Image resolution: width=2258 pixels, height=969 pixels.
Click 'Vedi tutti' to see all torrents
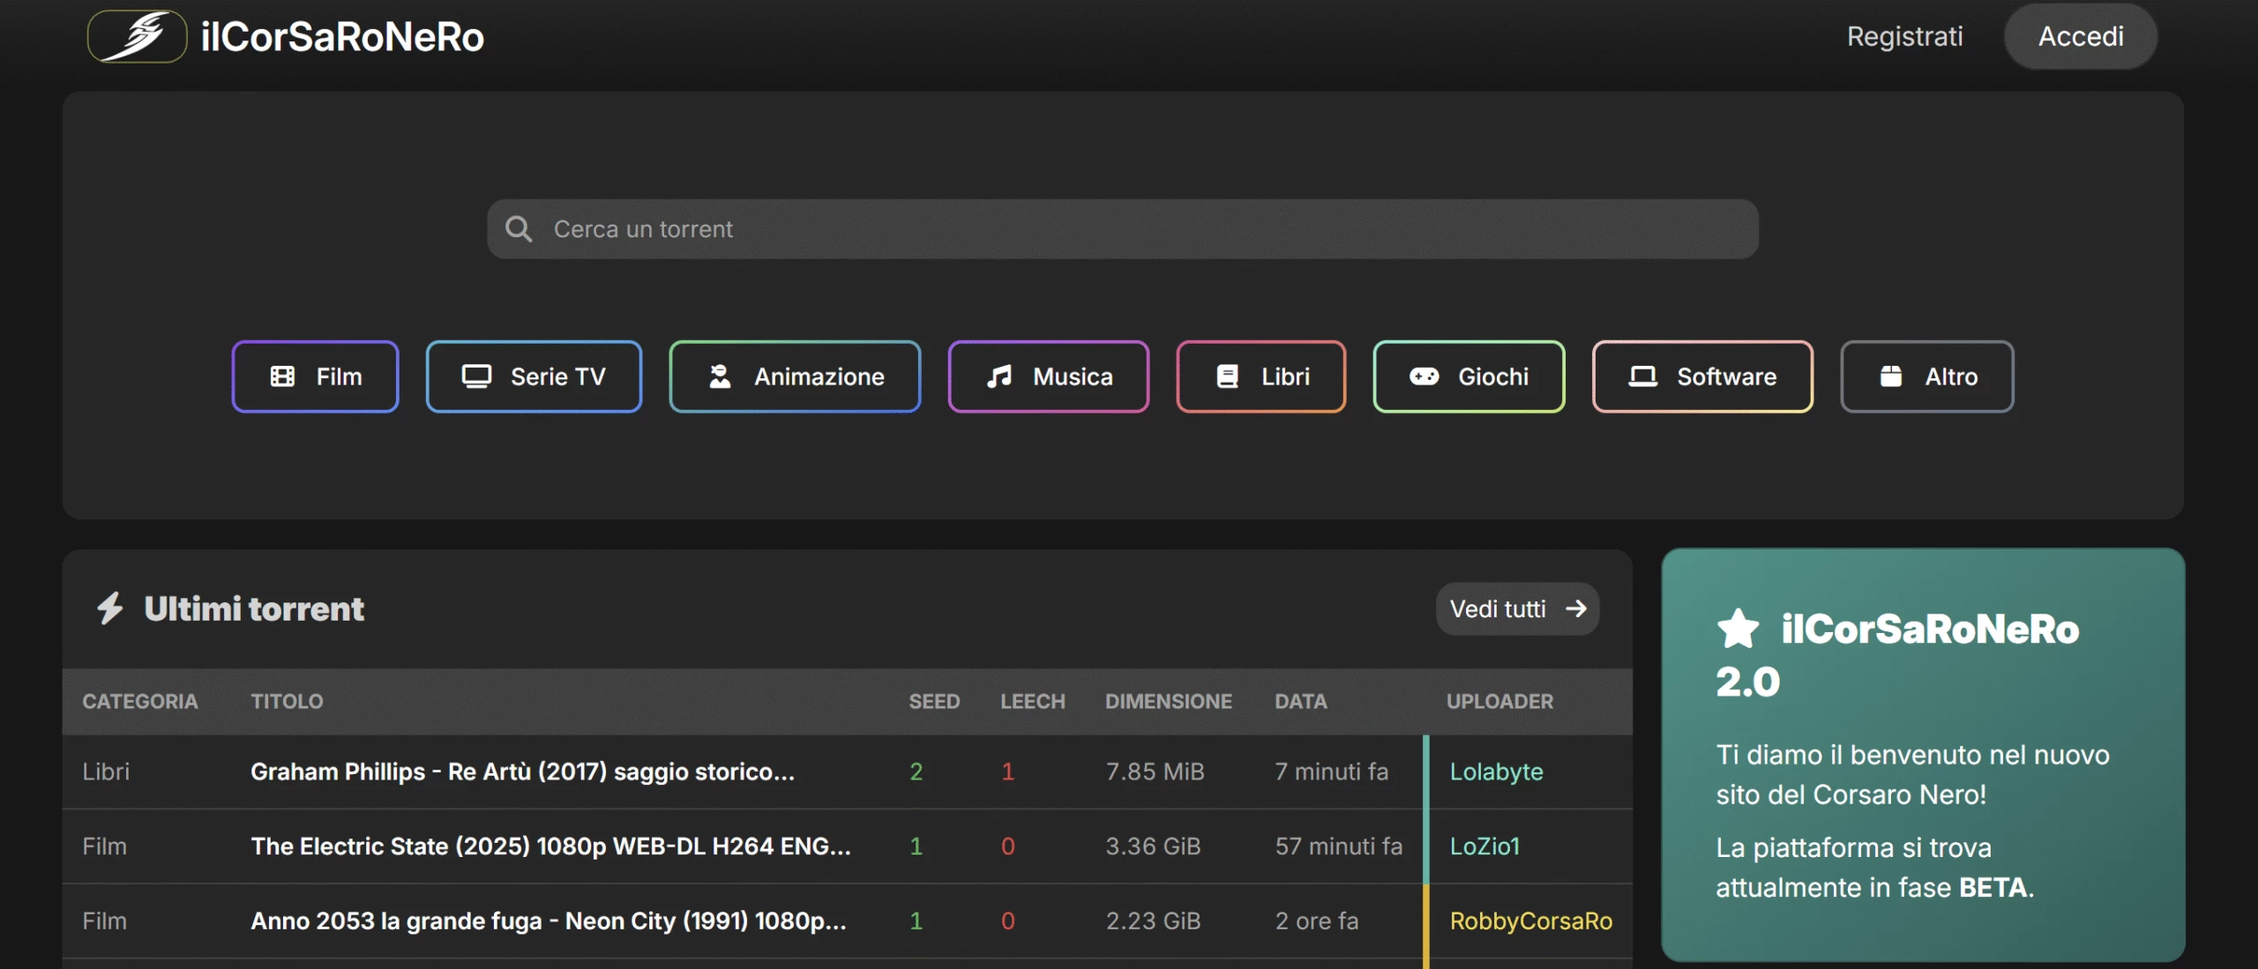click(x=1517, y=609)
